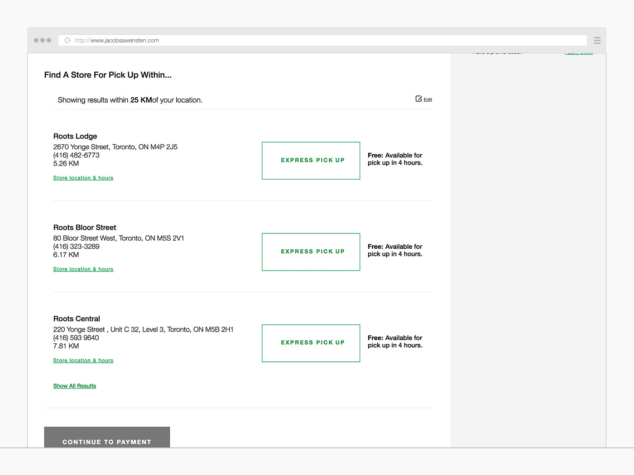The height and width of the screenshot is (475, 634).
Task: Click address 2670 Yonge Street, Toronto
Action: tap(115, 147)
